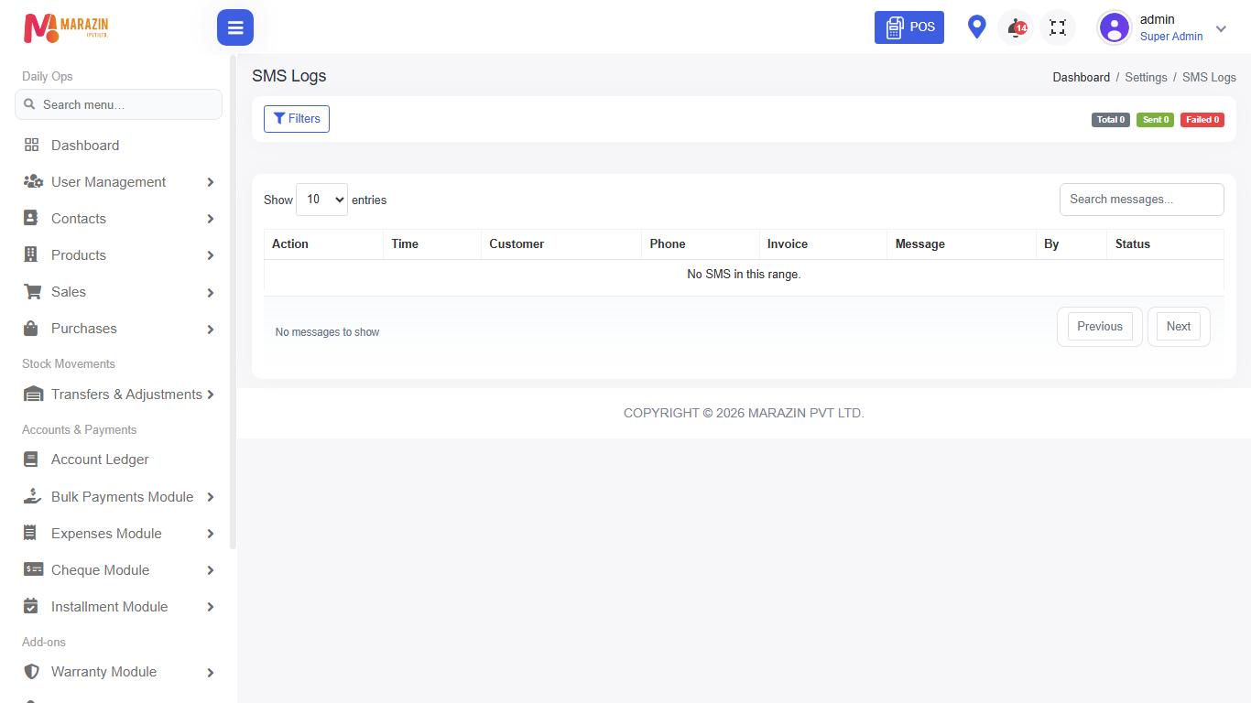1251x703 pixels.
Task: Focus the Search messages input field
Action: click(1142, 200)
